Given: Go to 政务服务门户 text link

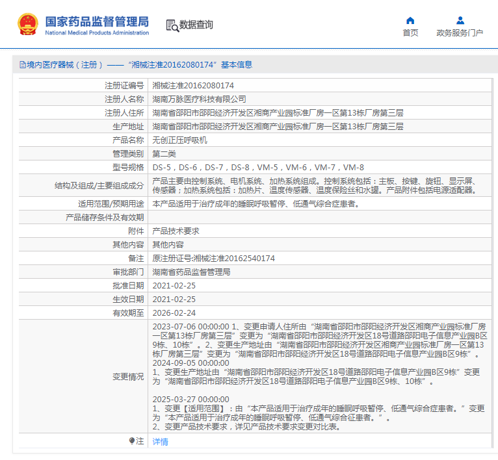Looking at the screenshot, I should 460,33.
